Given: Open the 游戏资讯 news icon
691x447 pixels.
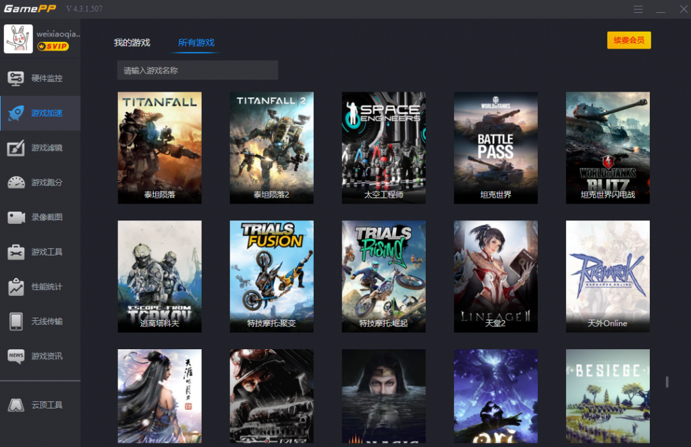Looking at the screenshot, I should pyautogui.click(x=16, y=356).
